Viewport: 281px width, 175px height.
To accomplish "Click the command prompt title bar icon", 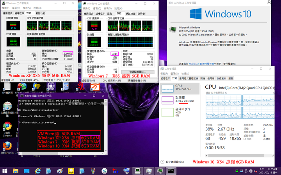I will click(x=22, y=96).
